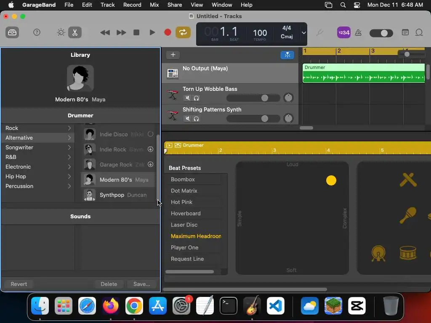Mute the Torn Up Wobble Bass track

click(187, 98)
